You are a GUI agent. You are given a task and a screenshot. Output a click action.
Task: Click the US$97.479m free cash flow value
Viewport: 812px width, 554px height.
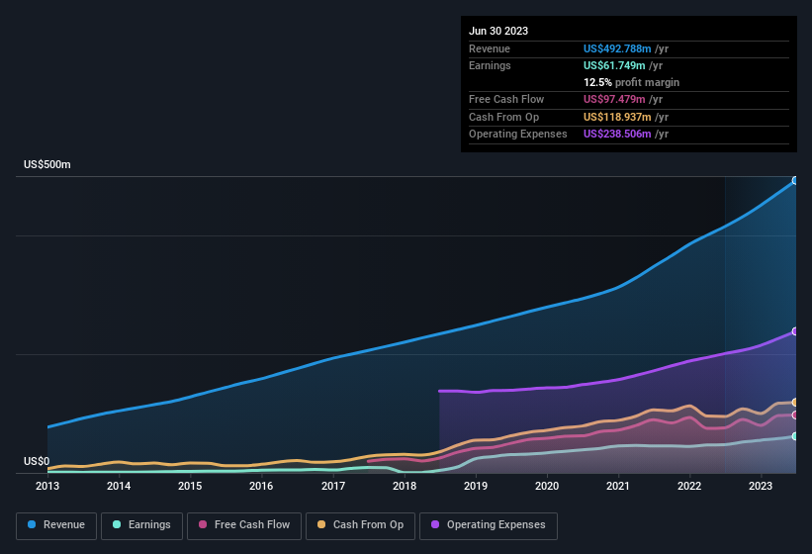[614, 99]
